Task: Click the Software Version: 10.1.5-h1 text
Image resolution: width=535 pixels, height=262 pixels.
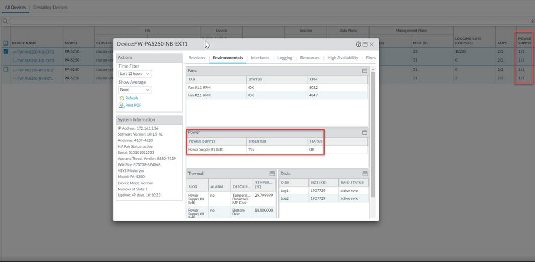Action: click(140, 134)
